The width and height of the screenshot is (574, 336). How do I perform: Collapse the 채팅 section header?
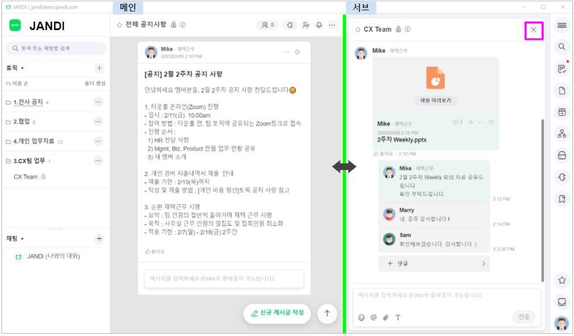(15, 239)
